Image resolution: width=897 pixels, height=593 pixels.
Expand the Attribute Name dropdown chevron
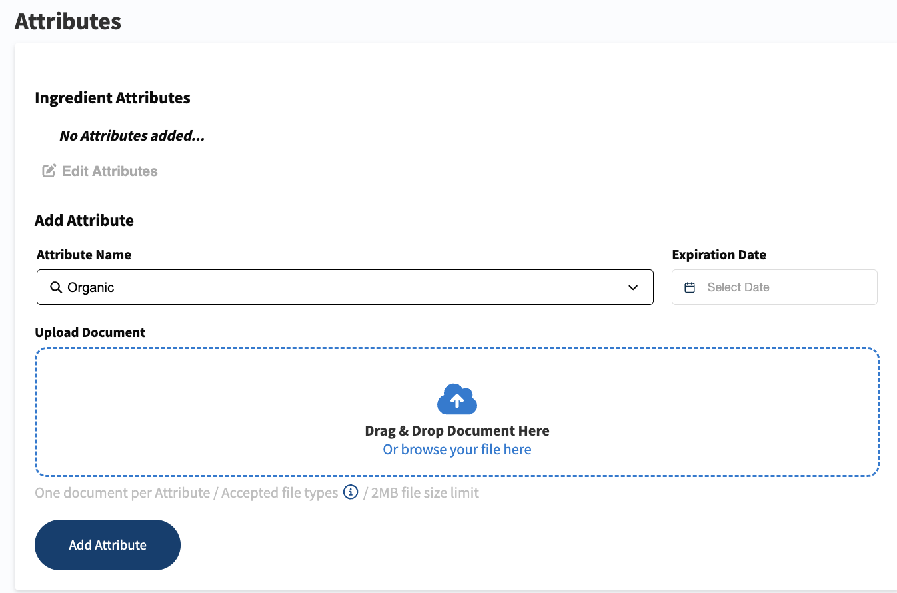click(633, 287)
